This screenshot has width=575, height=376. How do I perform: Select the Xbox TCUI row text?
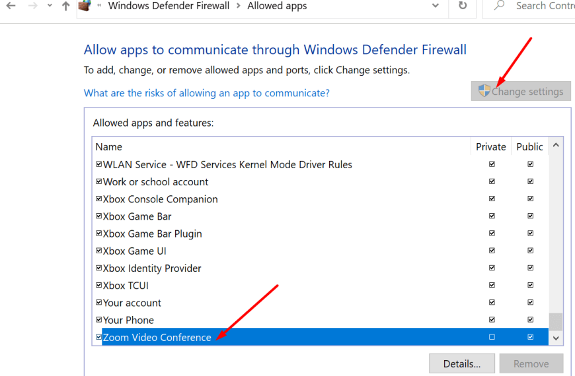pos(126,286)
